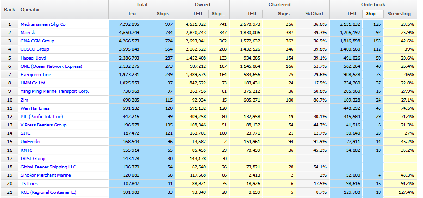Click the Orderbook group header
The width and height of the screenshot is (423, 198).
click(373, 5)
